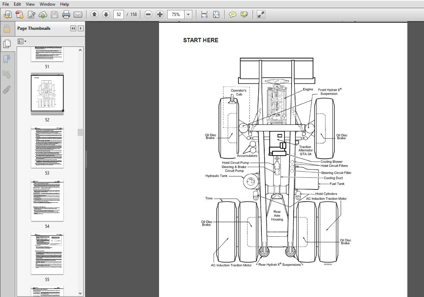Click the zoom percentage field showing 75%
This screenshot has width=424, height=297.
pos(176,14)
